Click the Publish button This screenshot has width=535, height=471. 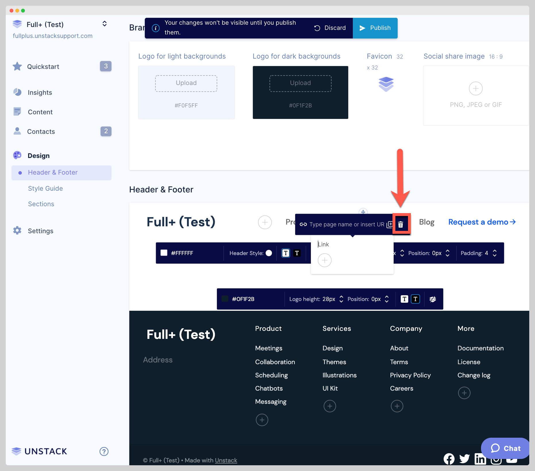pyautogui.click(x=375, y=28)
